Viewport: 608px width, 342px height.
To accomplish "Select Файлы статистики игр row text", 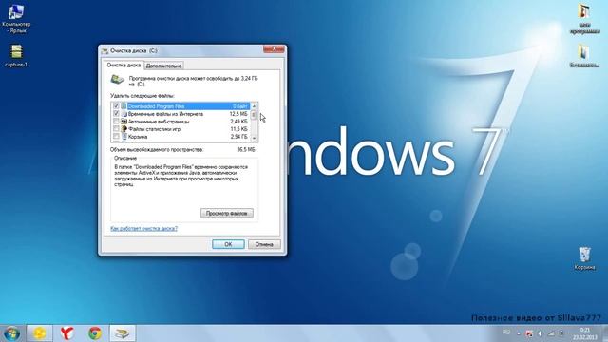I will point(154,129).
